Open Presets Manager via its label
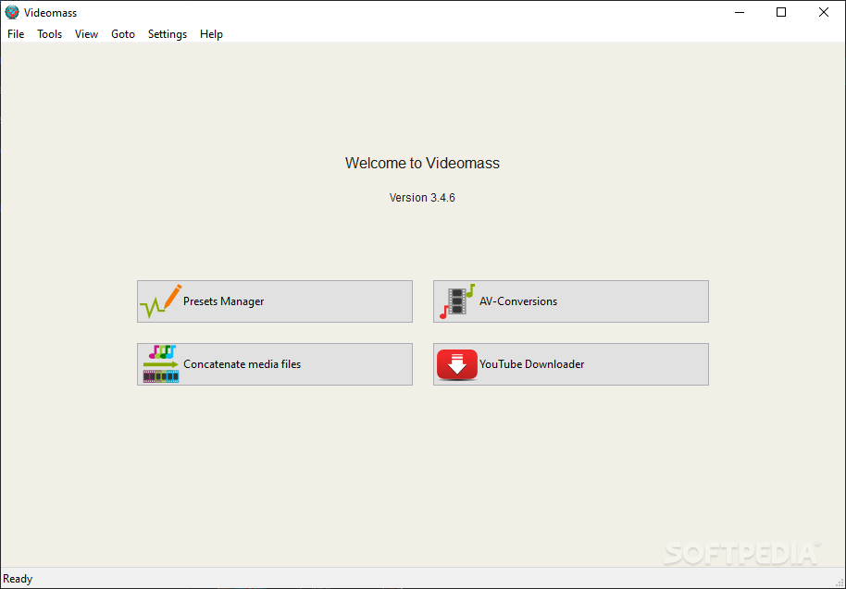This screenshot has width=846, height=589. 223,301
